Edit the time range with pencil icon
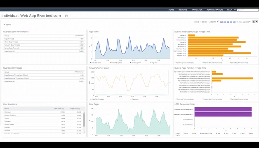The width and height of the screenshot is (259, 148). coord(218,22)
